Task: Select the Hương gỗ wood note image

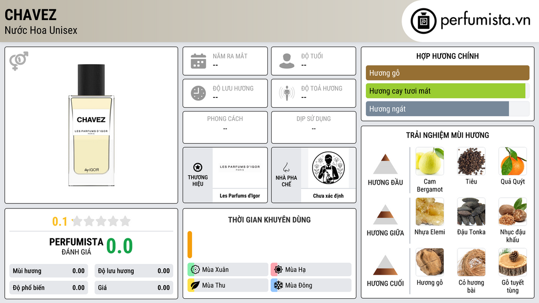Action: [x=430, y=262]
